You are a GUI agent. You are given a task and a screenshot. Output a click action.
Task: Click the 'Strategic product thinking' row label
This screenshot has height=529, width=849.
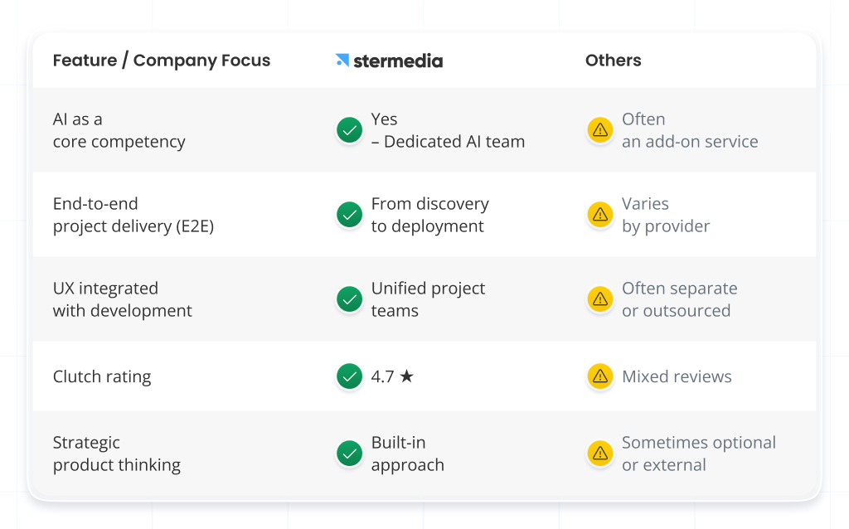116,454
